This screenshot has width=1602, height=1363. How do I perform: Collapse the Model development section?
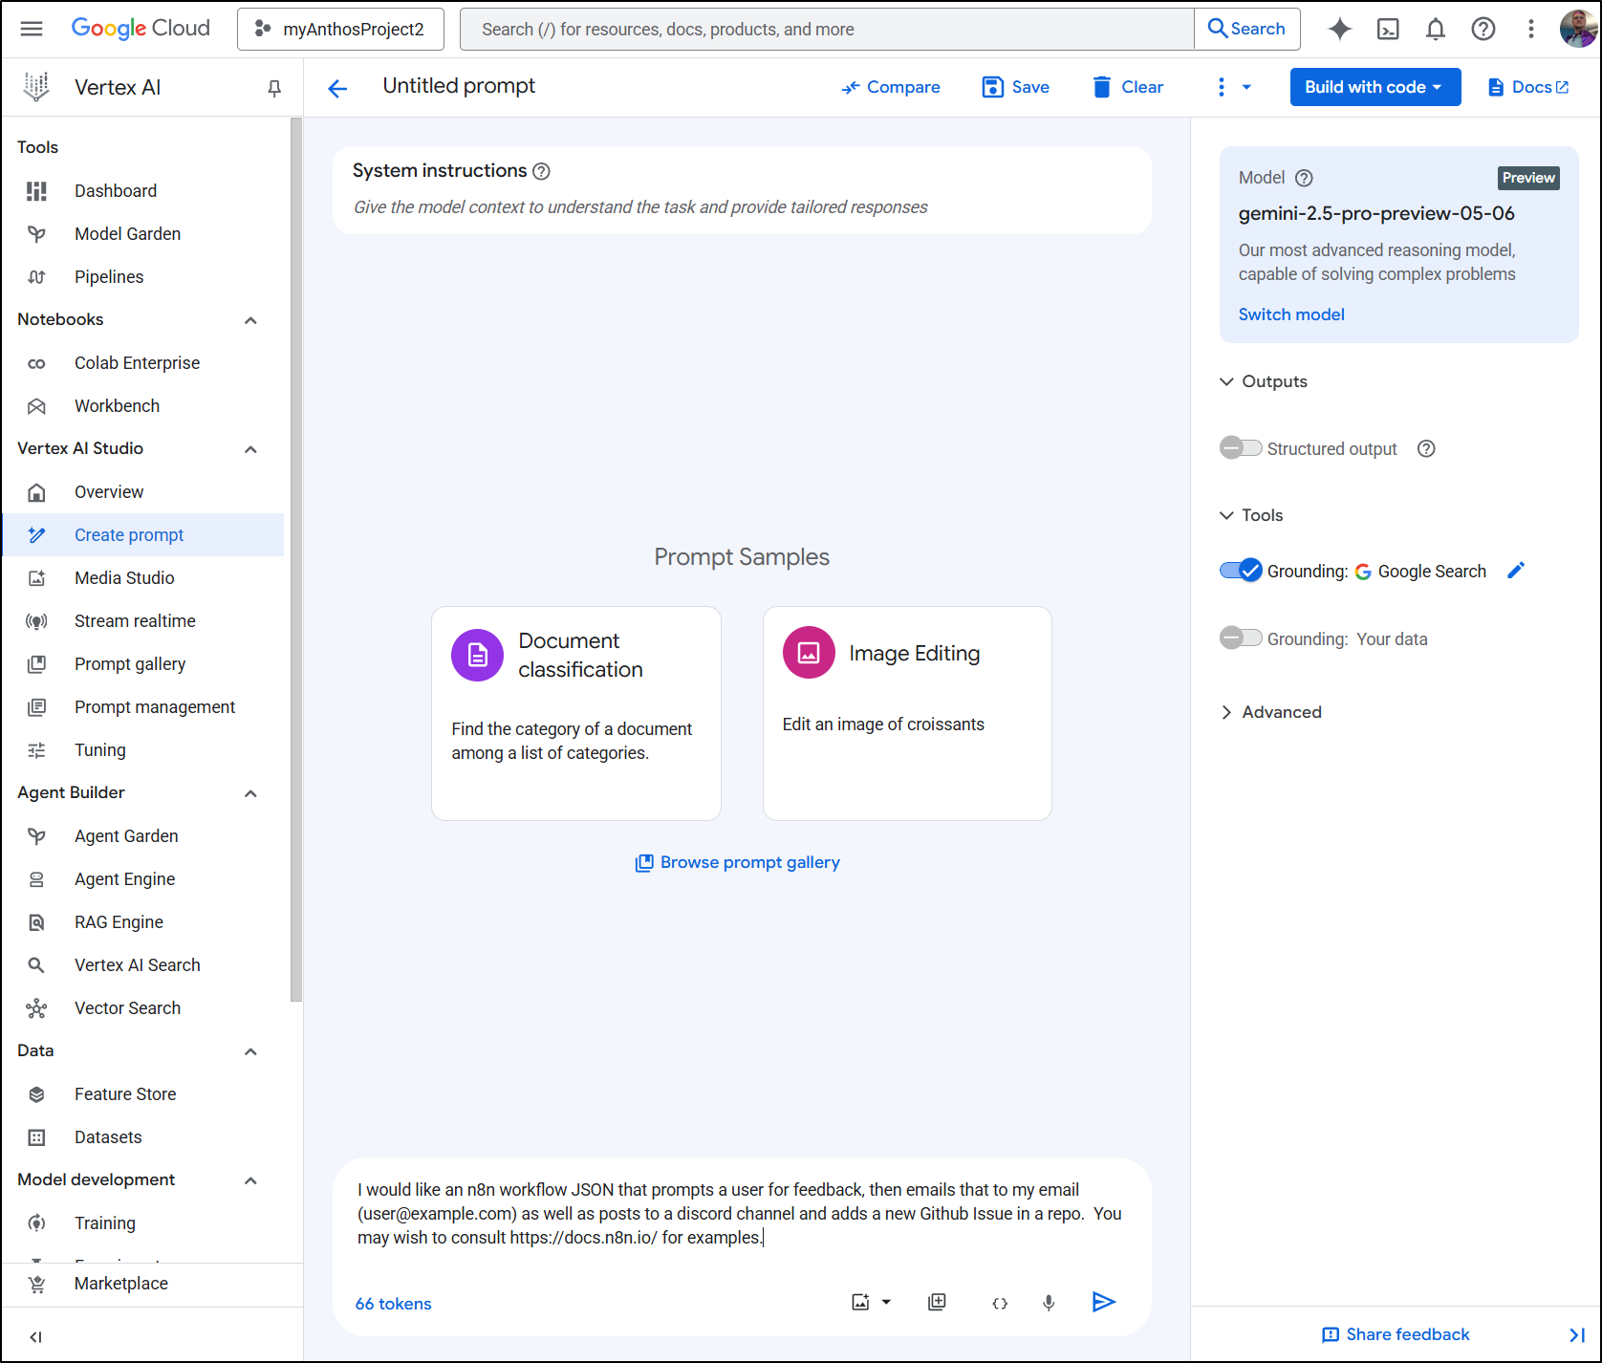coord(250,1180)
